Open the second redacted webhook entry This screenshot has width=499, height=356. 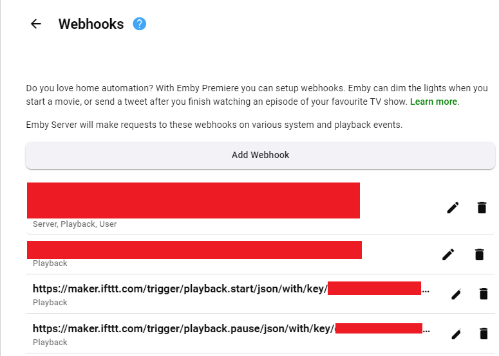point(194,250)
